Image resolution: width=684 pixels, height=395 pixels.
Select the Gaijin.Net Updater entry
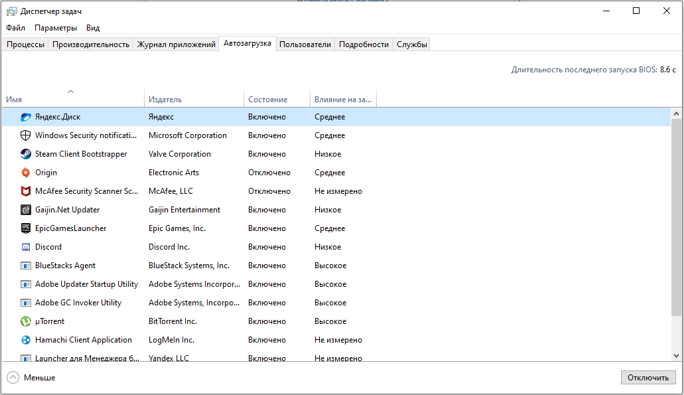click(67, 210)
